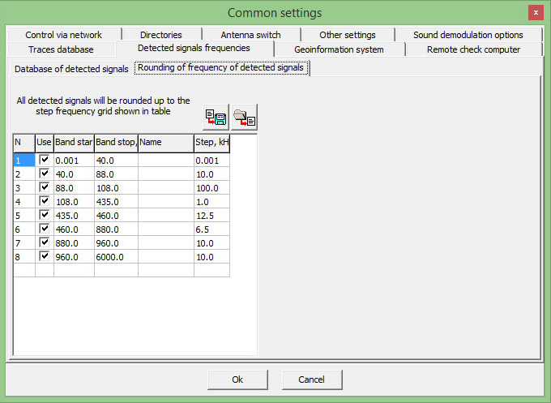Image resolution: width=551 pixels, height=403 pixels.
Task: Switch to Database of detected signals subtab
Action: [x=71, y=69]
